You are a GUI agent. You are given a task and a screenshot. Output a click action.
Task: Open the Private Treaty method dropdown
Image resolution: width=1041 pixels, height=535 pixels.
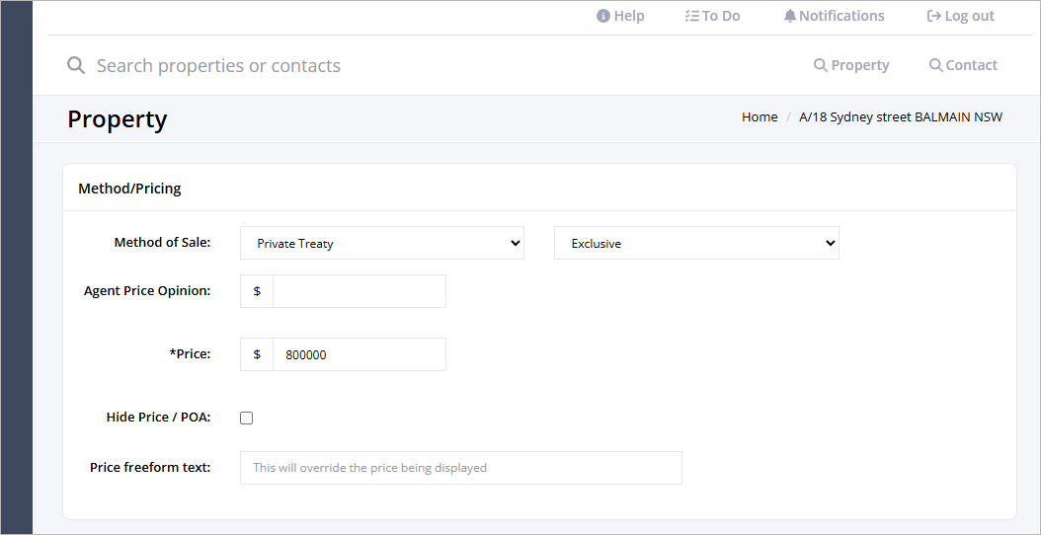pos(382,243)
